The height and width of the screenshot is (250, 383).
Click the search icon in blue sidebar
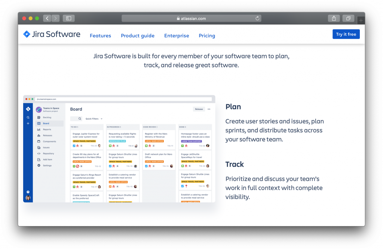tap(28, 117)
